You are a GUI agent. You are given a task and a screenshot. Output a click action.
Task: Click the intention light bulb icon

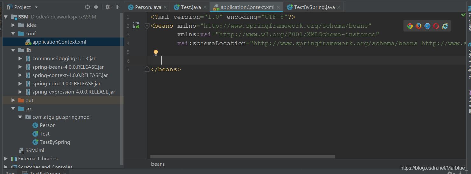pyautogui.click(x=156, y=52)
